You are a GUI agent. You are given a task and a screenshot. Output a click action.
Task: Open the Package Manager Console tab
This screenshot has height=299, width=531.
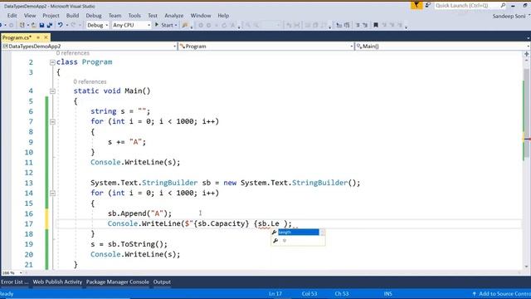(118, 282)
